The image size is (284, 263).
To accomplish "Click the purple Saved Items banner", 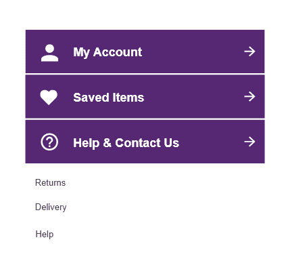I will (145, 96).
